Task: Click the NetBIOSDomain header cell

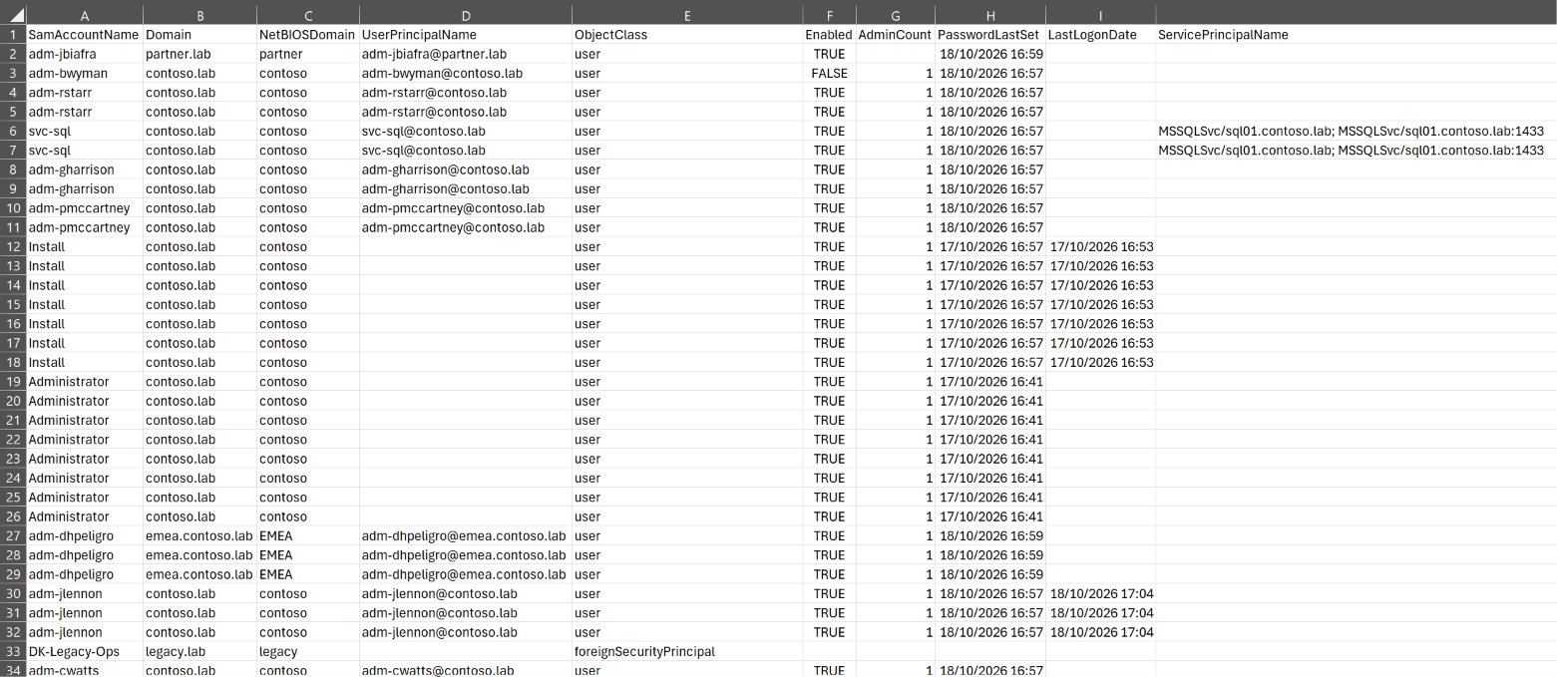Action: pos(307,35)
